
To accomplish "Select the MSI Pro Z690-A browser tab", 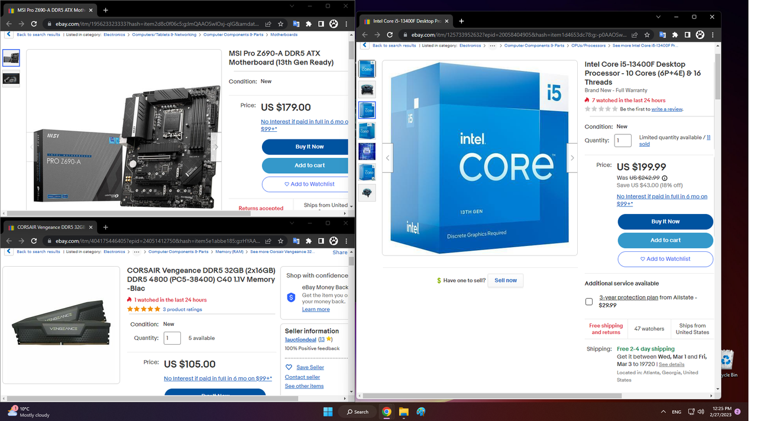I will pyautogui.click(x=50, y=10).
